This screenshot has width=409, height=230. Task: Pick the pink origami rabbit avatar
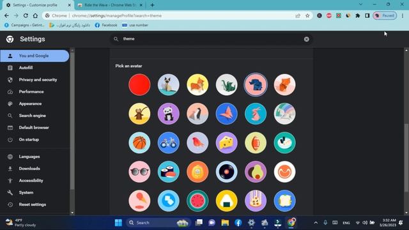coord(256,114)
